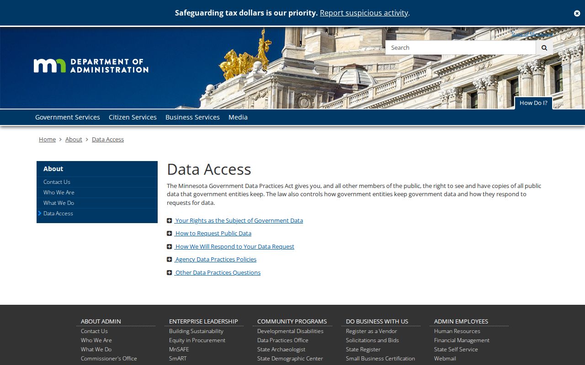Open footer State Self Service link
585x365 pixels.
click(456, 349)
